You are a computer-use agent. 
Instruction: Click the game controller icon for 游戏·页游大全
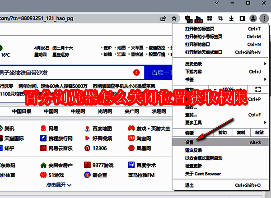pos(131,128)
